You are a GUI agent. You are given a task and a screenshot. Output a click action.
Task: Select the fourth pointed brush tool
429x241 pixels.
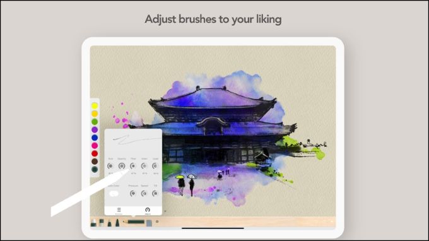click(117, 223)
